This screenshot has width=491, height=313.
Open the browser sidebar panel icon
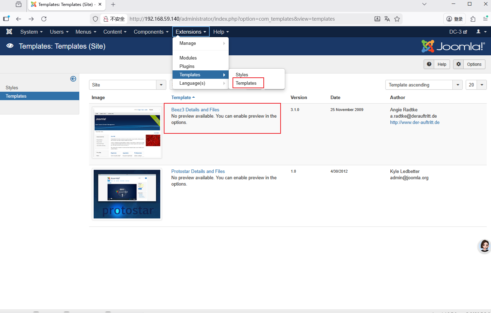pos(6,19)
